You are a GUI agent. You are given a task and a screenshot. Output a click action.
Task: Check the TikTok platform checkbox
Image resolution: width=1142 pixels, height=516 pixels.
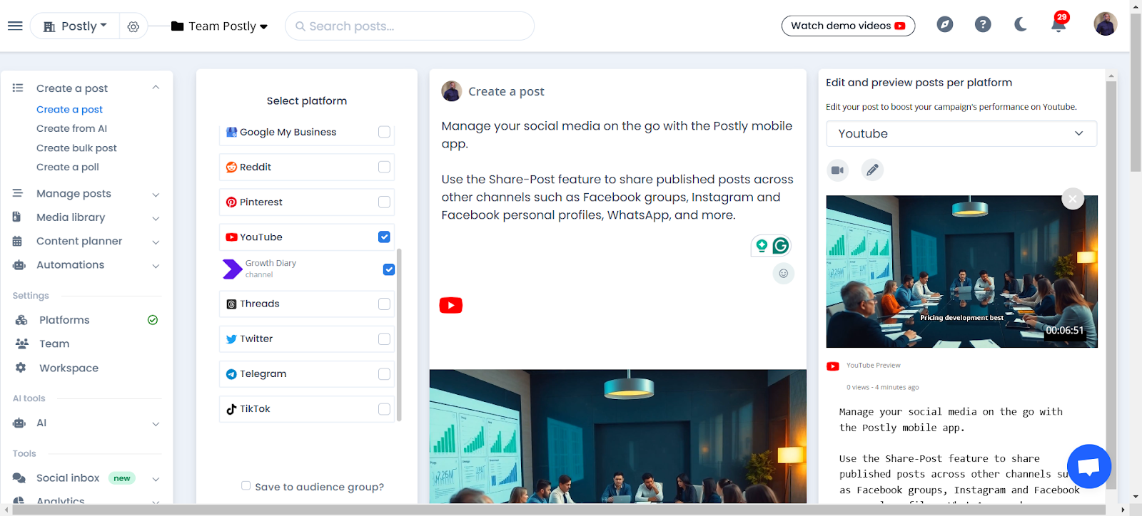(384, 408)
